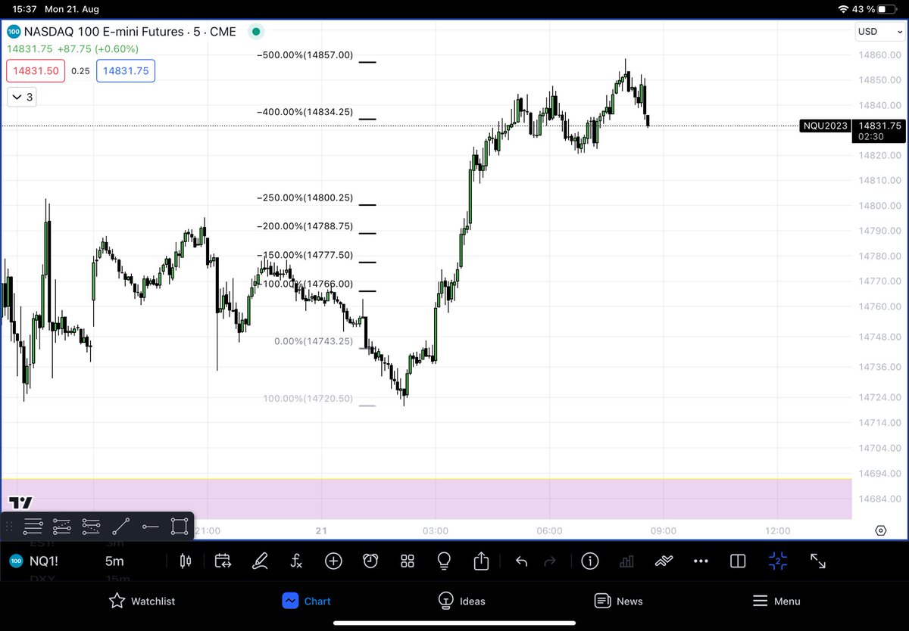This screenshot has width=909, height=631.
Task: Open the go-to-date calendar tool
Action: (x=223, y=561)
